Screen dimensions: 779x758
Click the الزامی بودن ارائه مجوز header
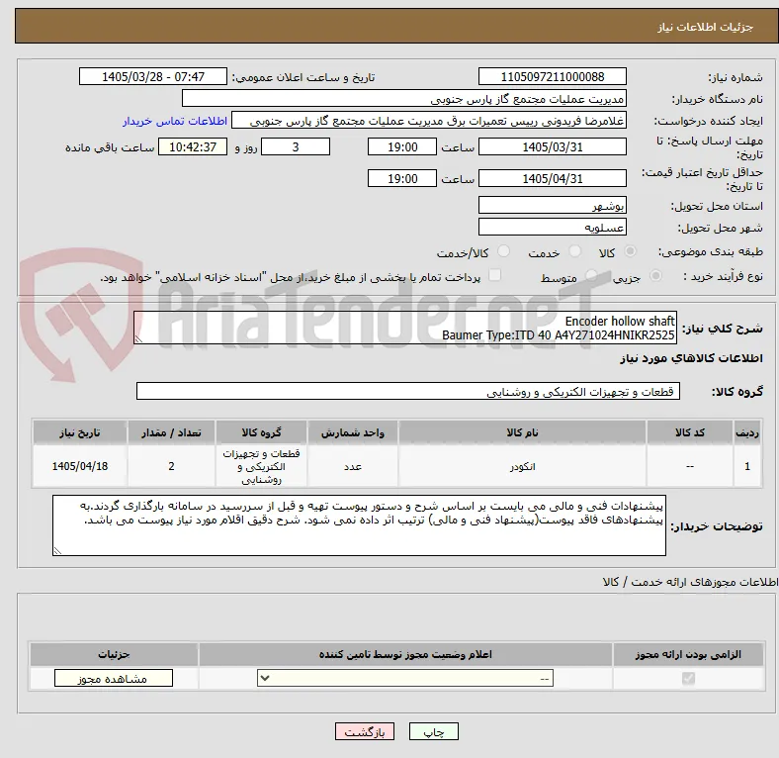coord(688,654)
